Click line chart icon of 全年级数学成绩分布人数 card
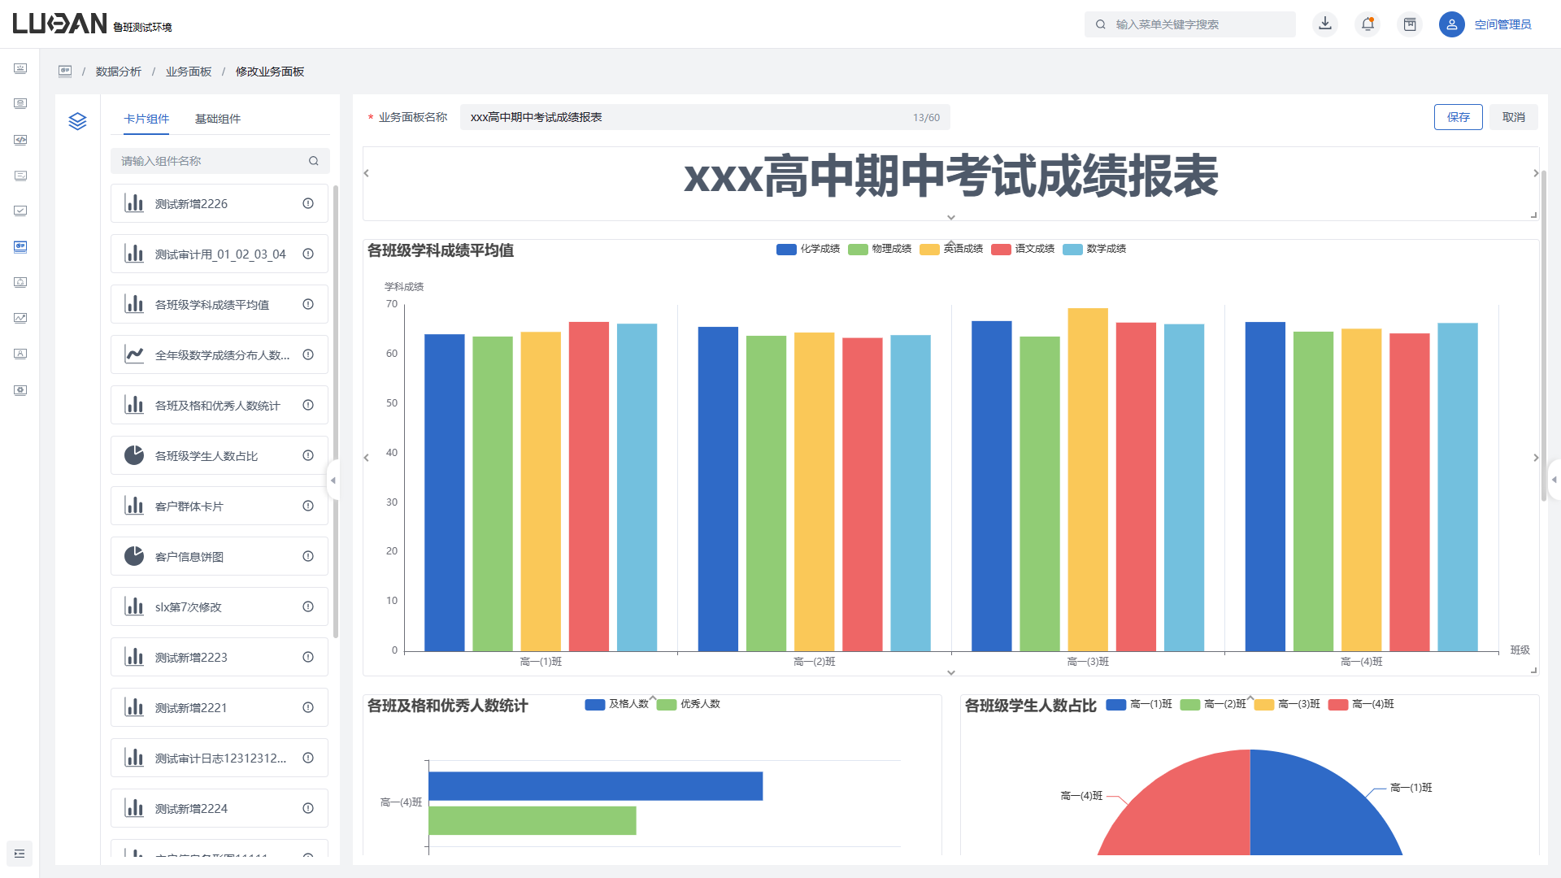This screenshot has height=878, width=1561. pos(134,354)
